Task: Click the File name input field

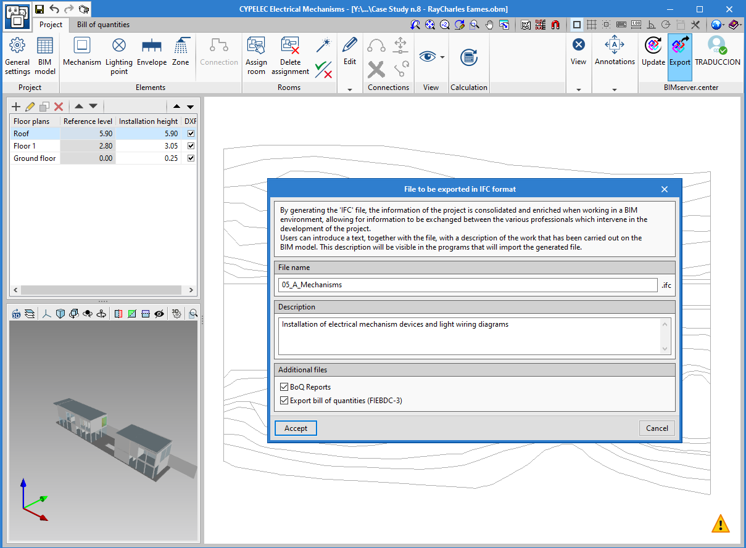Action: coord(468,285)
